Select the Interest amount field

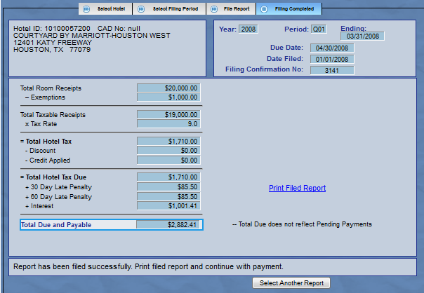pyautogui.click(x=169, y=206)
